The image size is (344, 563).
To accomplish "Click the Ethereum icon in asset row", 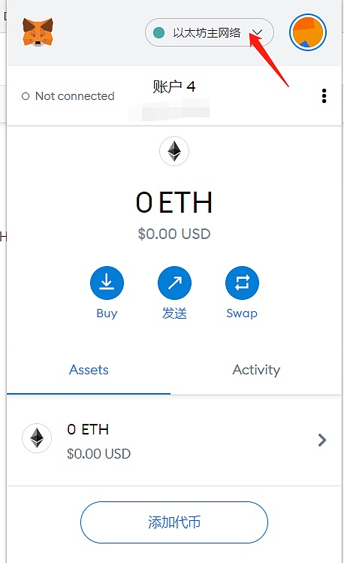I will (37, 438).
